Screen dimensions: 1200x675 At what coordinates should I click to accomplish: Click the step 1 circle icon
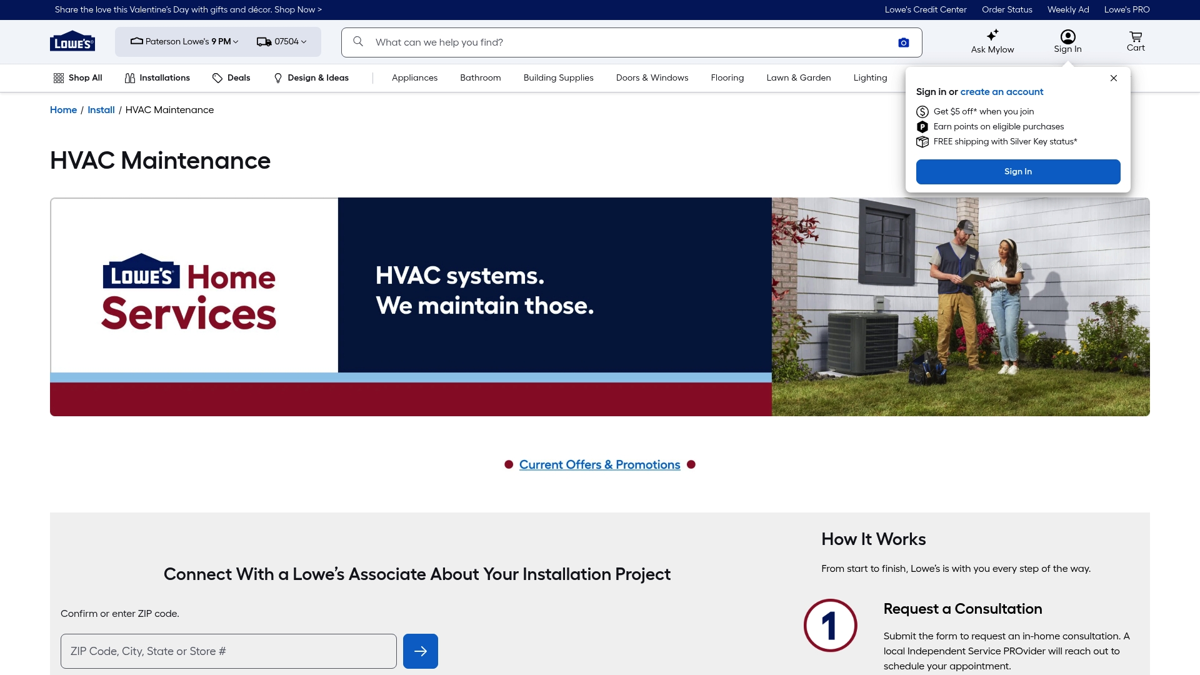click(x=831, y=626)
